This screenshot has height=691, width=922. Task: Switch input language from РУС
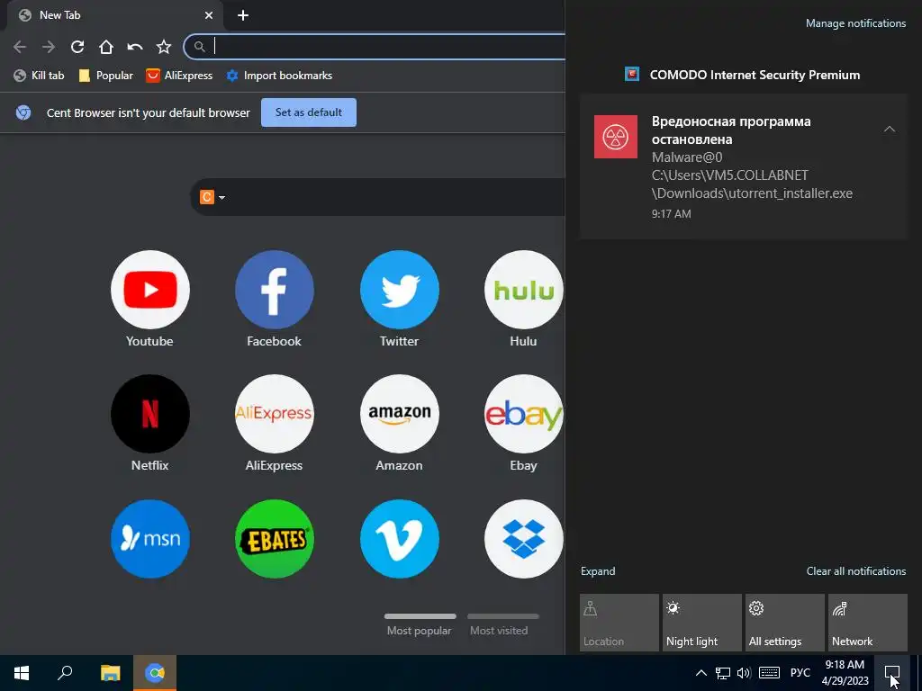pos(800,673)
